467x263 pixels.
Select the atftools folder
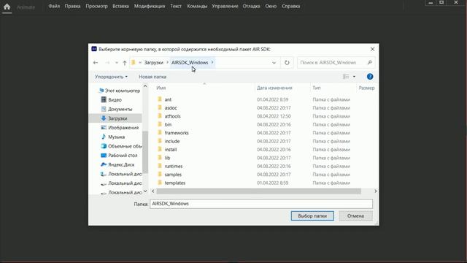172,116
